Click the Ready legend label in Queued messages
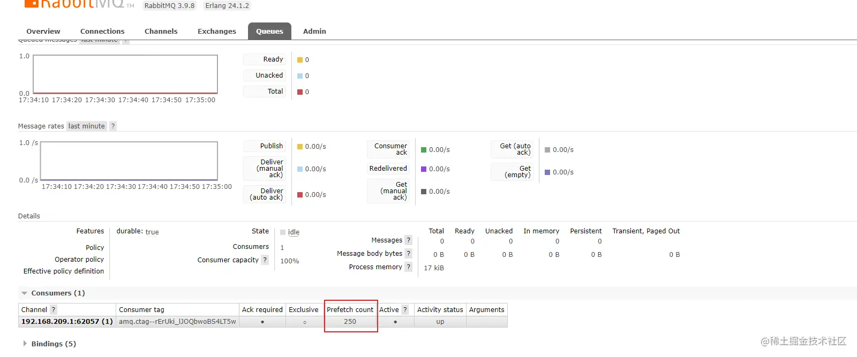This screenshot has width=857, height=357. tap(265, 59)
